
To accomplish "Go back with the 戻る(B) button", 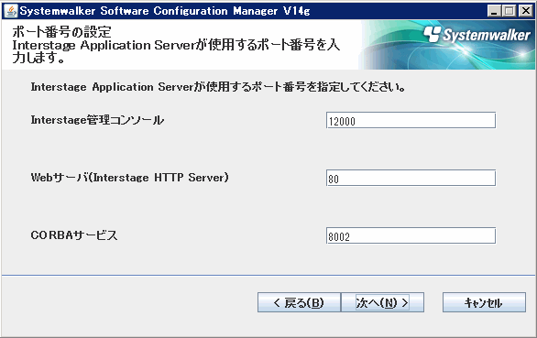I will coord(299,302).
